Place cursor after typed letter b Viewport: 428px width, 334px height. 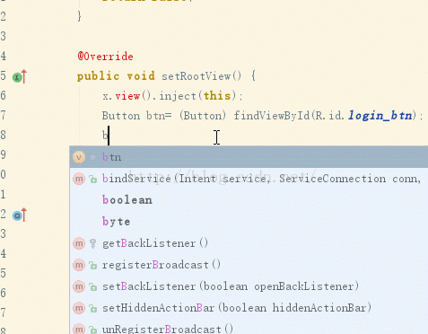(x=109, y=136)
